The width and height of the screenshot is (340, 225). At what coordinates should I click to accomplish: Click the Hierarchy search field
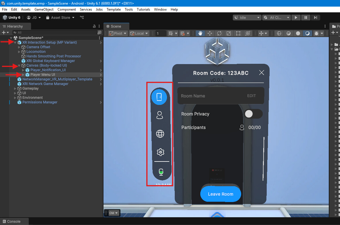[55, 32]
